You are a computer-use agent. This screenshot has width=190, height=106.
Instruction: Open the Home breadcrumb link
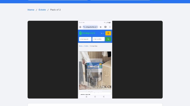(31, 10)
